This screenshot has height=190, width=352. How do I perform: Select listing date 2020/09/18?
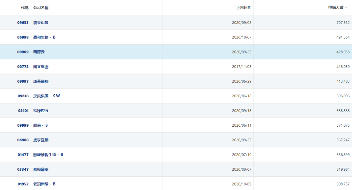click(242, 111)
